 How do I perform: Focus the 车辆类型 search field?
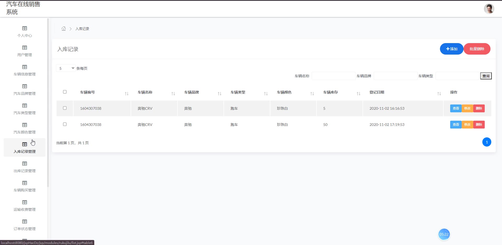click(457, 76)
